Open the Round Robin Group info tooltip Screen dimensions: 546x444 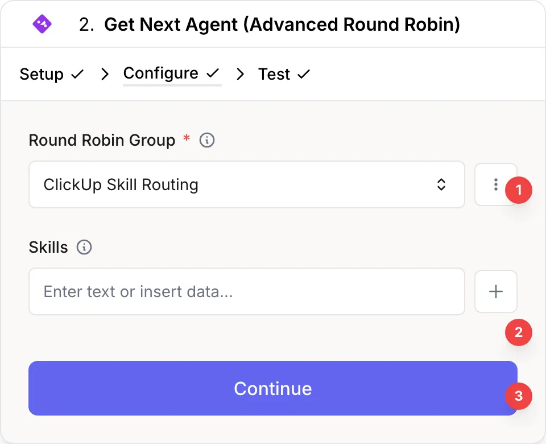(x=206, y=140)
